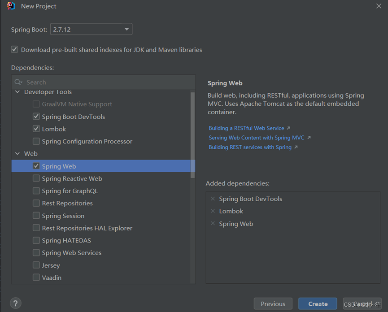388x312 pixels.
Task: Click external arrow beside Building a RESTful Web Service
Action: (x=288, y=128)
